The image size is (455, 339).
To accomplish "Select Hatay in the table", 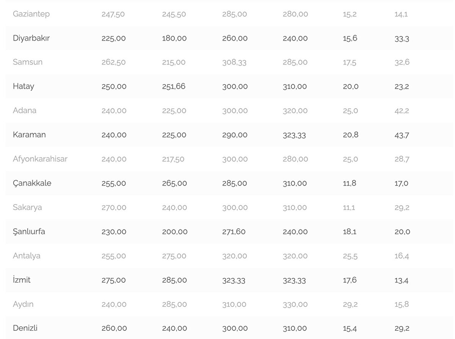I will (x=24, y=86).
